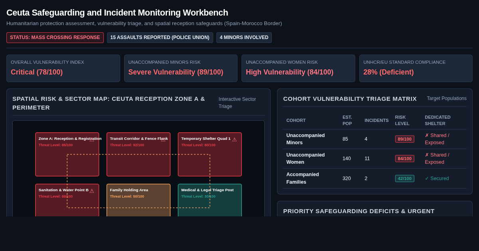Click the 42/100 risk badge

pos(405,178)
